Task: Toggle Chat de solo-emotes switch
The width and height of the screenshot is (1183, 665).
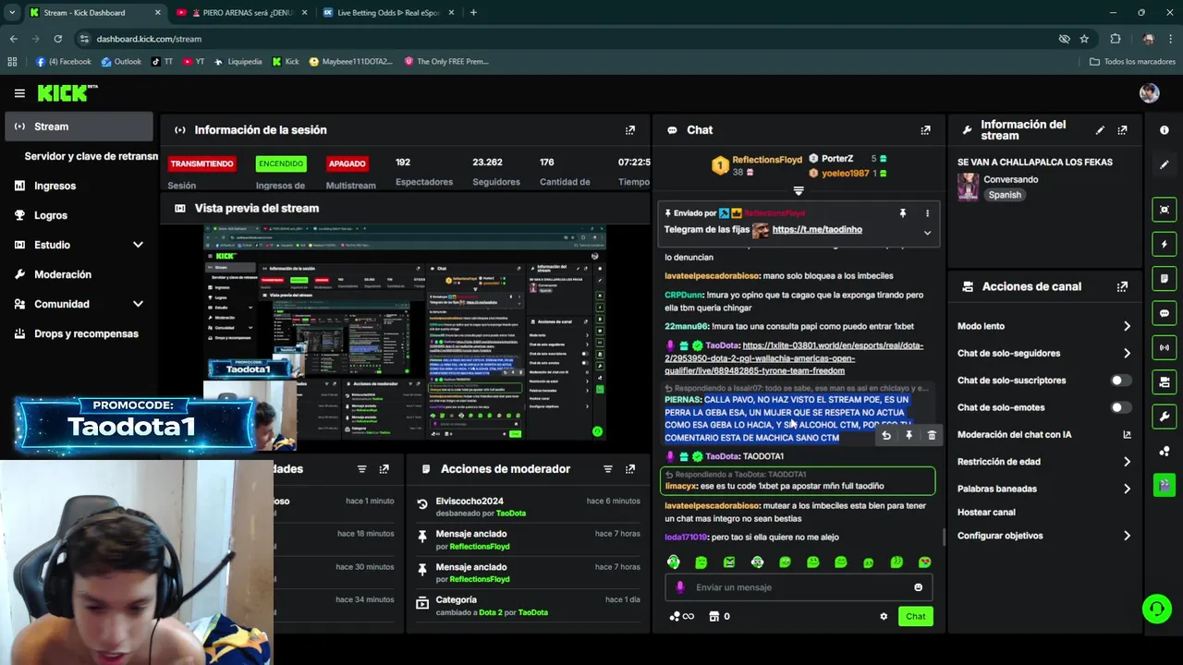Action: [x=1120, y=407]
